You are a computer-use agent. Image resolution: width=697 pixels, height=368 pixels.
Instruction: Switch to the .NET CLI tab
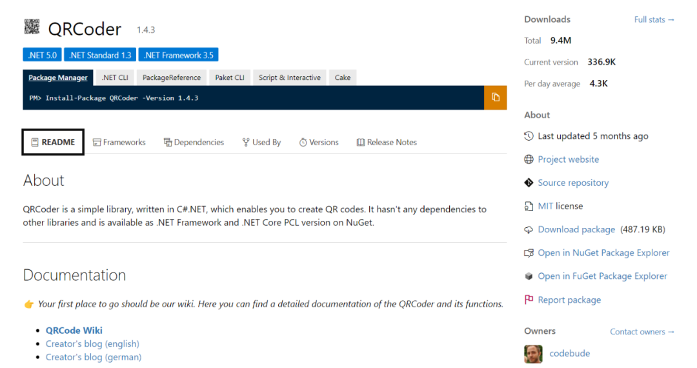115,77
